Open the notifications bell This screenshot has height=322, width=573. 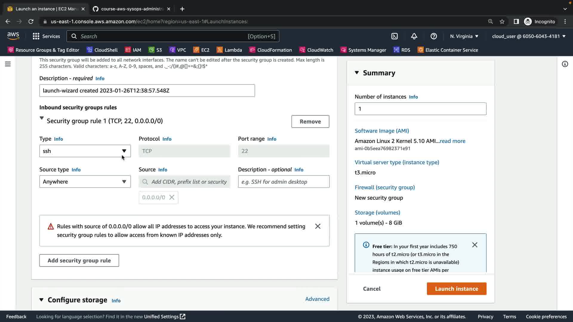[414, 36]
